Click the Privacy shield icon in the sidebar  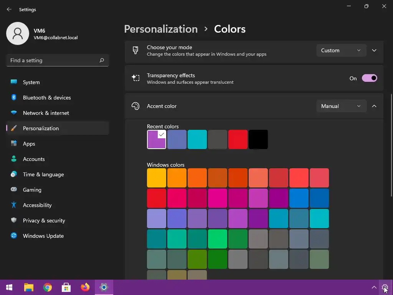point(14,220)
